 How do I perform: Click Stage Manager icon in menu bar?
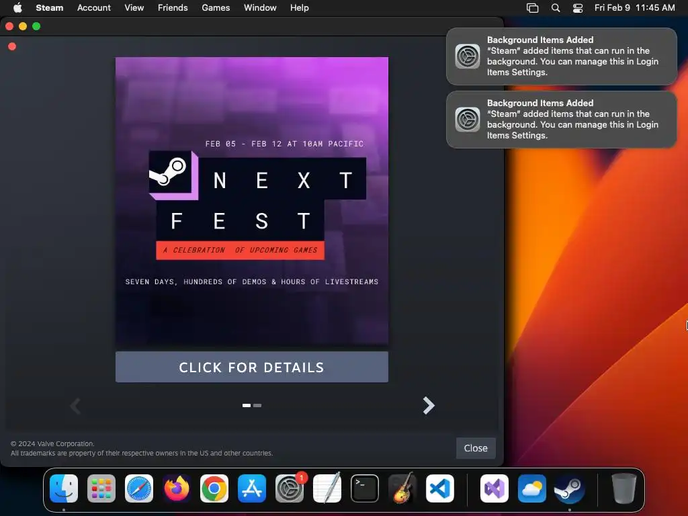[532, 8]
